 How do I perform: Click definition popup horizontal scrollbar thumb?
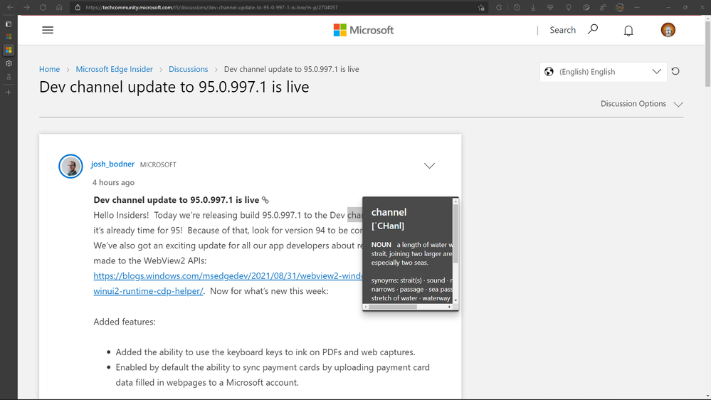pyautogui.click(x=393, y=307)
